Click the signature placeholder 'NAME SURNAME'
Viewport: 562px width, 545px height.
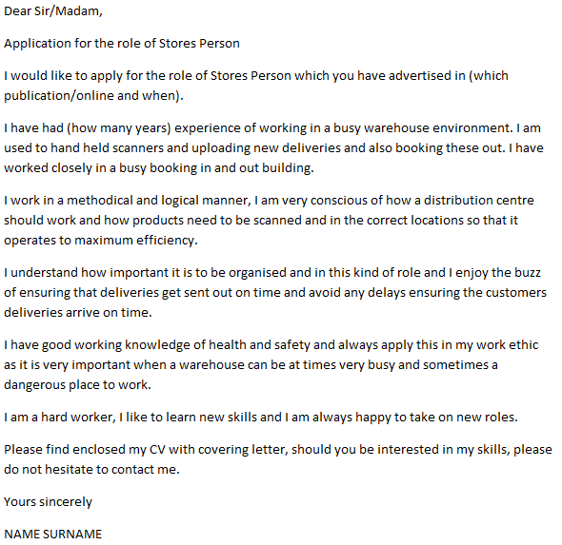(53, 535)
